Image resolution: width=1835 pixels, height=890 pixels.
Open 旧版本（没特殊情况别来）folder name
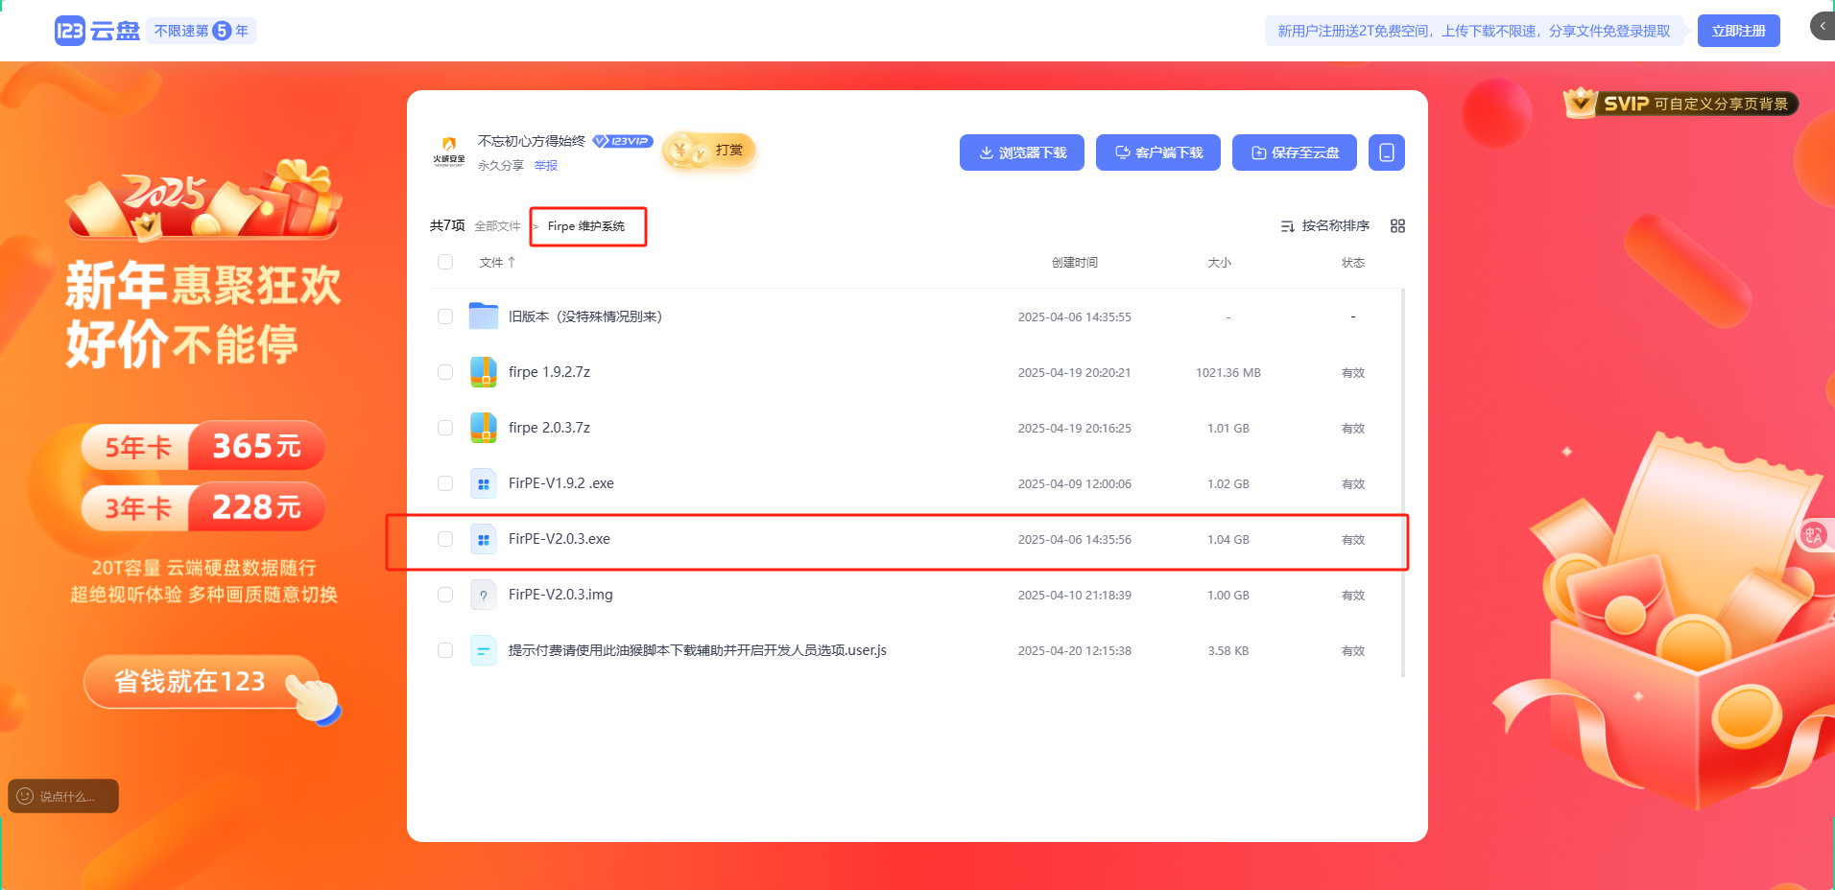point(585,316)
